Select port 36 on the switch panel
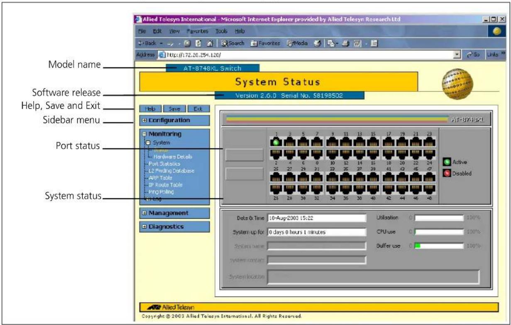This screenshot has height=325, width=511. 347,189
